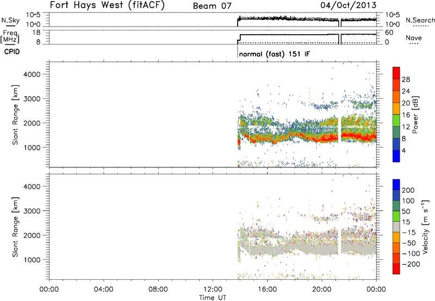Viewport: 435px width, 301px height.
Task: Click the '4000' range tick in the power panel
Action: (32, 74)
